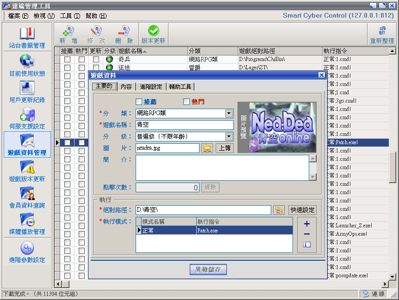Viewport: 399px width, 300px height.
Task: Open 伺服支援設定 sidebar icon
Action: click(x=27, y=118)
